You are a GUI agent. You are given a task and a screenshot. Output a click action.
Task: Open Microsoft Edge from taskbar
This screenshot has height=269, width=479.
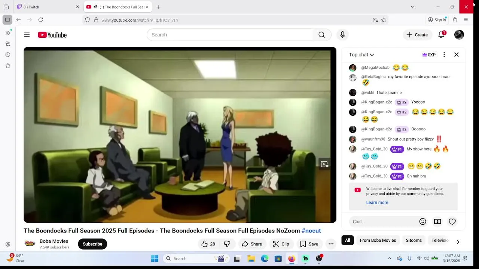(x=265, y=259)
